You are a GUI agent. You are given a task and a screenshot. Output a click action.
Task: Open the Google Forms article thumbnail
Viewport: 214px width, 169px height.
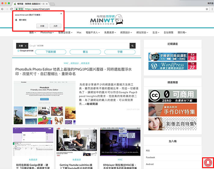[x=33, y=142]
